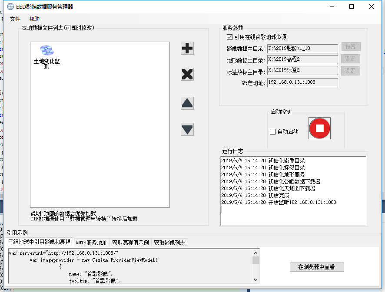Move selected data up with up arrow
Viewport: 385px width, 292px height.
187,103
